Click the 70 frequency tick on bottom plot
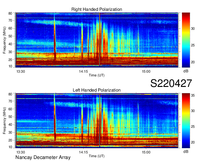Screen dimensions: 198x161 pos(10,101)
